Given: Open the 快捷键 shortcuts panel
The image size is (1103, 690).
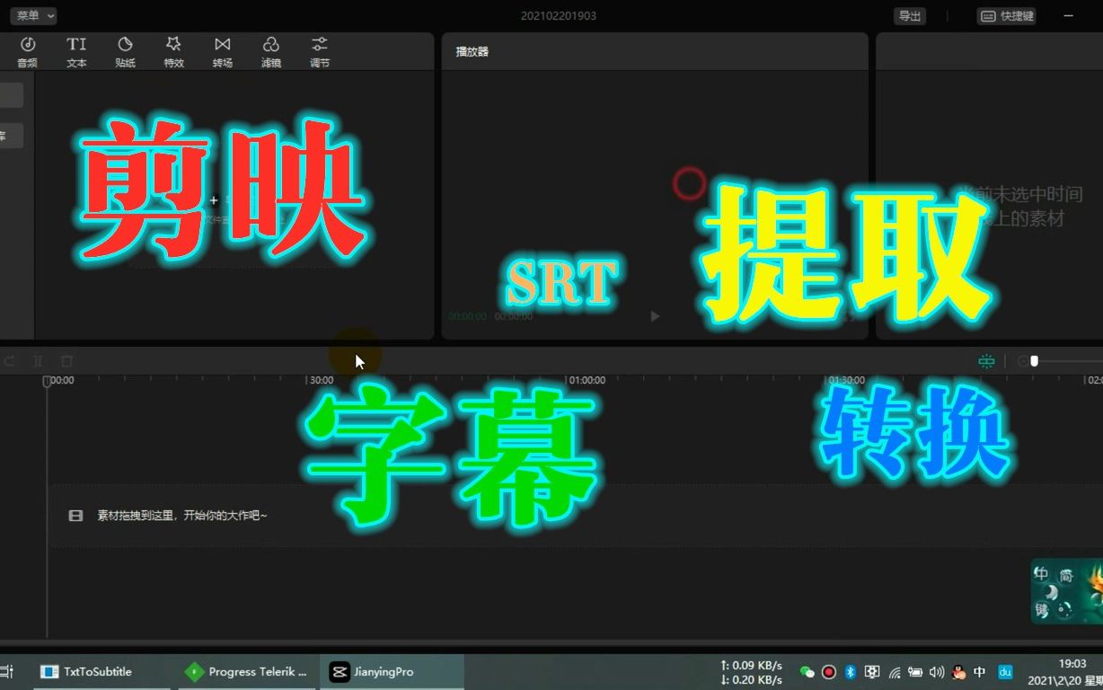Looking at the screenshot, I should point(1006,15).
